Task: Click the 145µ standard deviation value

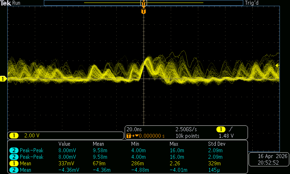Action: coord(214,170)
